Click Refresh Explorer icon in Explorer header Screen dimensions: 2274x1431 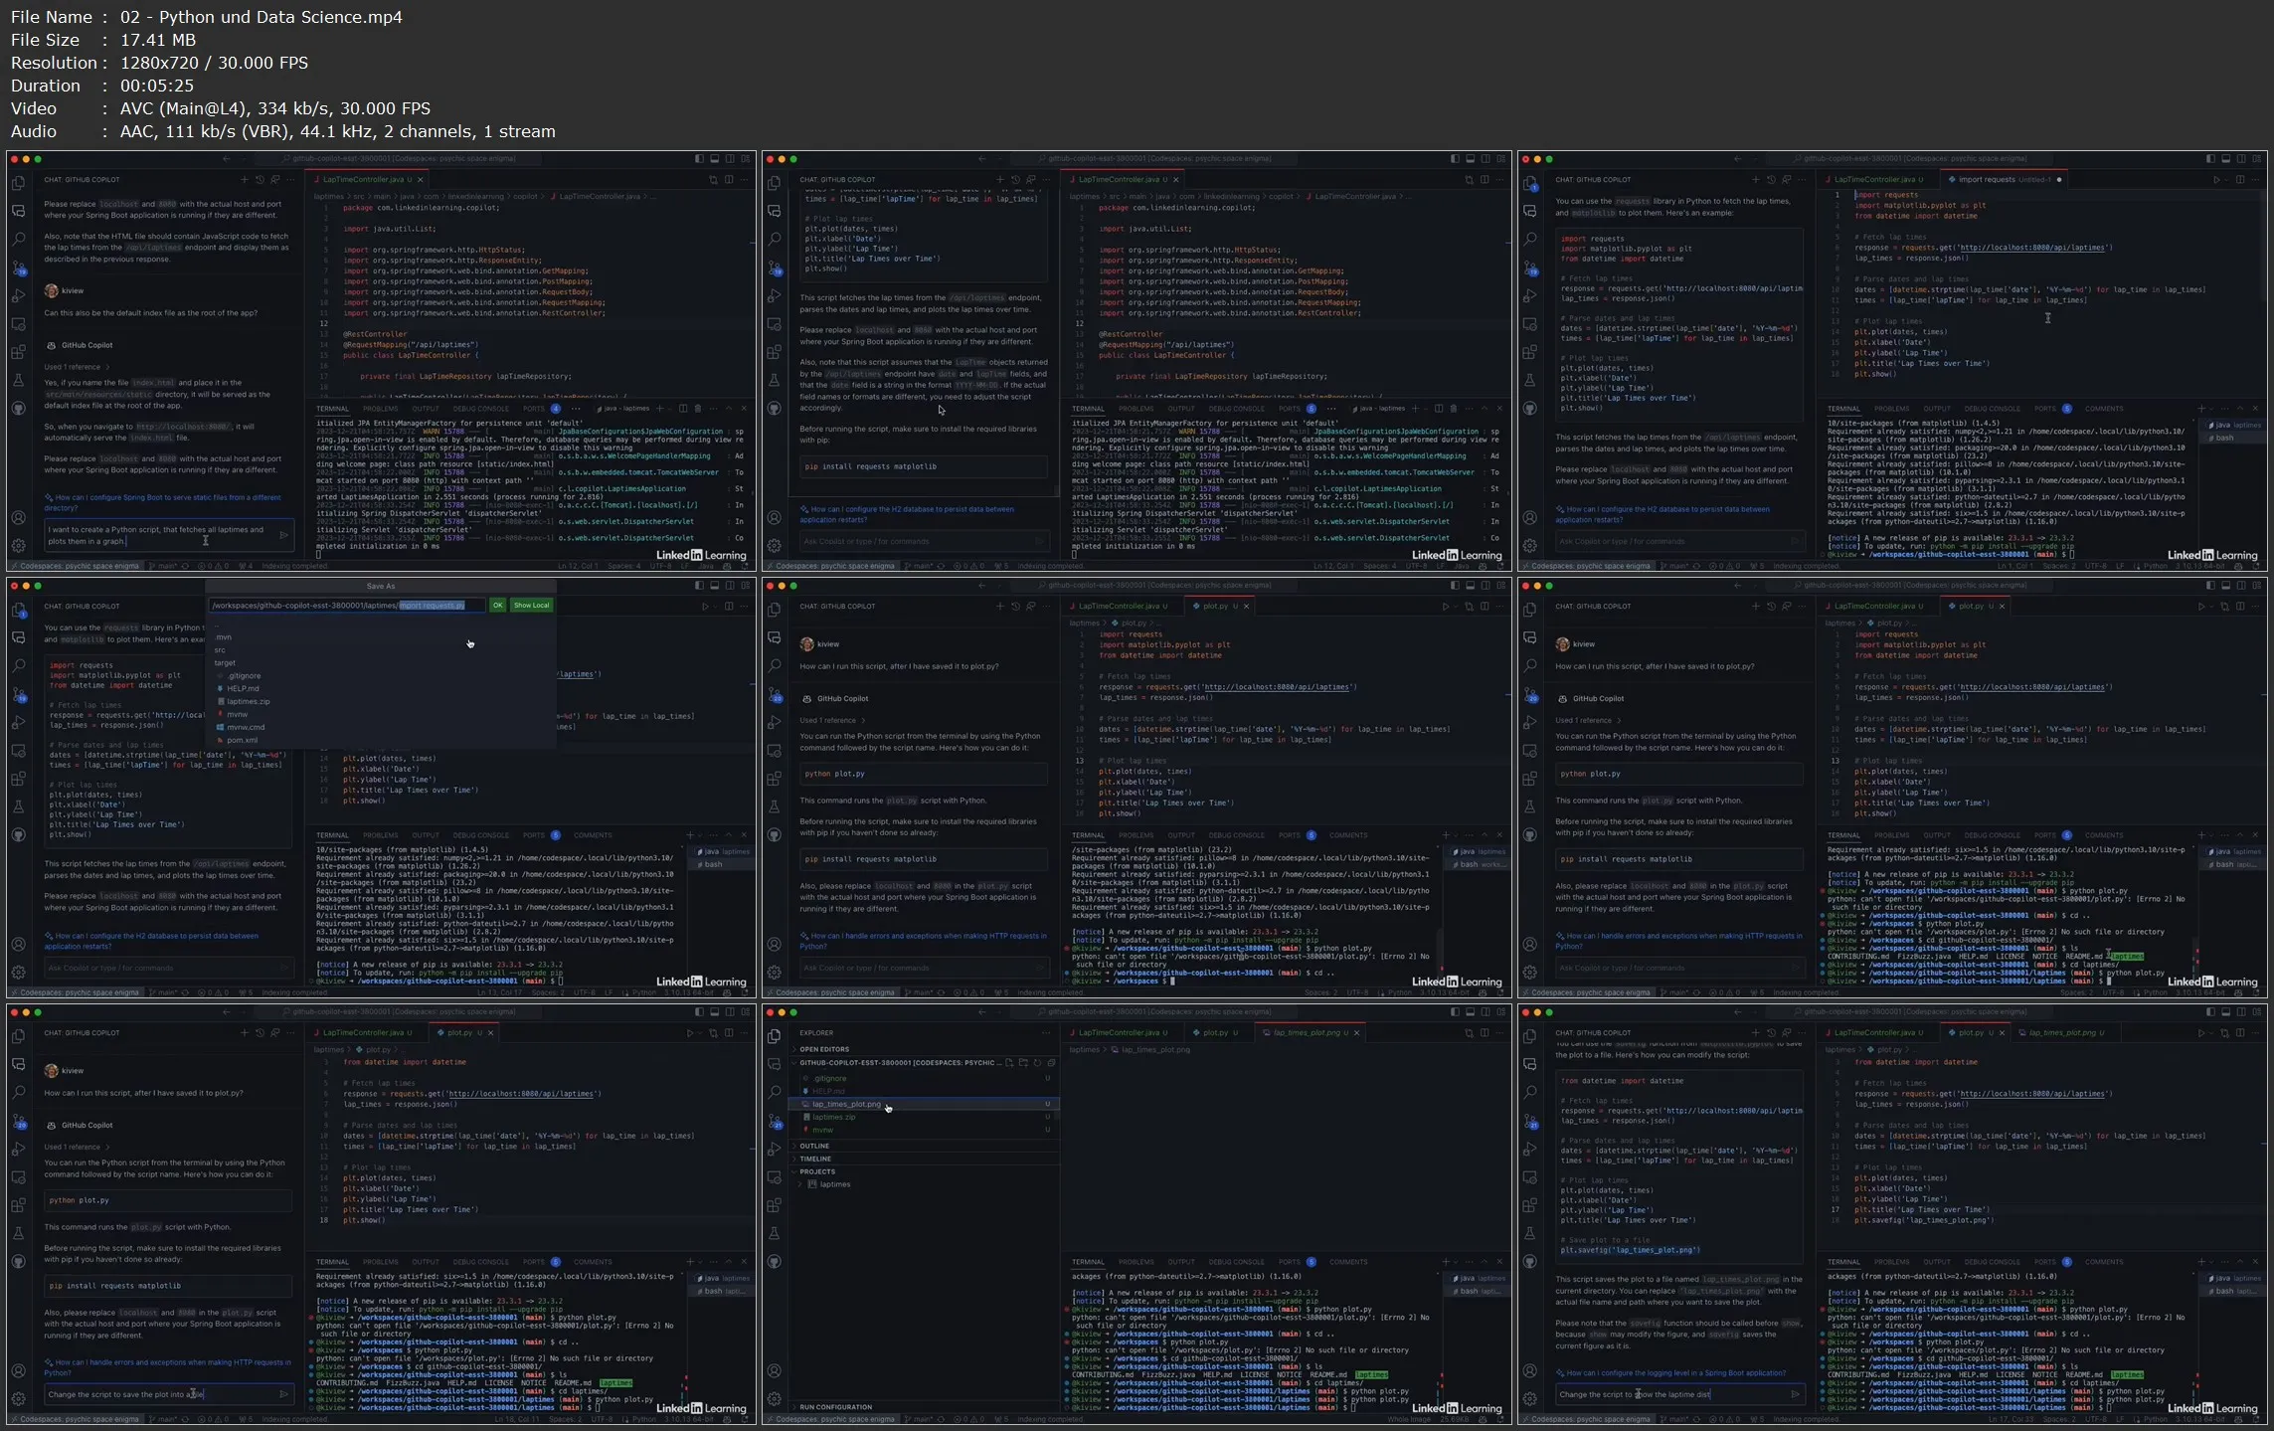click(1037, 1063)
